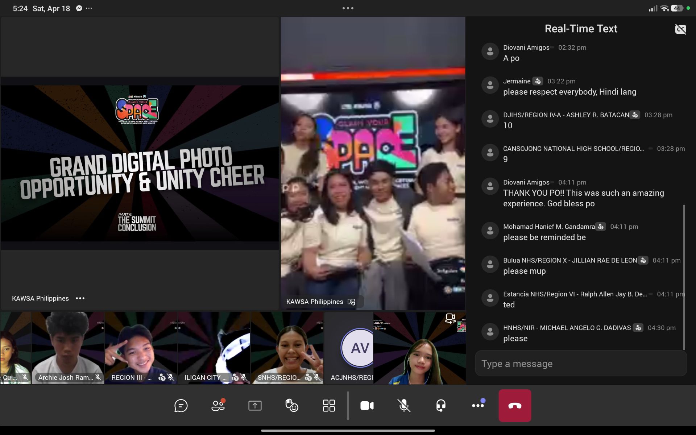
Task: Tap the share screen icon
Action: click(x=255, y=406)
